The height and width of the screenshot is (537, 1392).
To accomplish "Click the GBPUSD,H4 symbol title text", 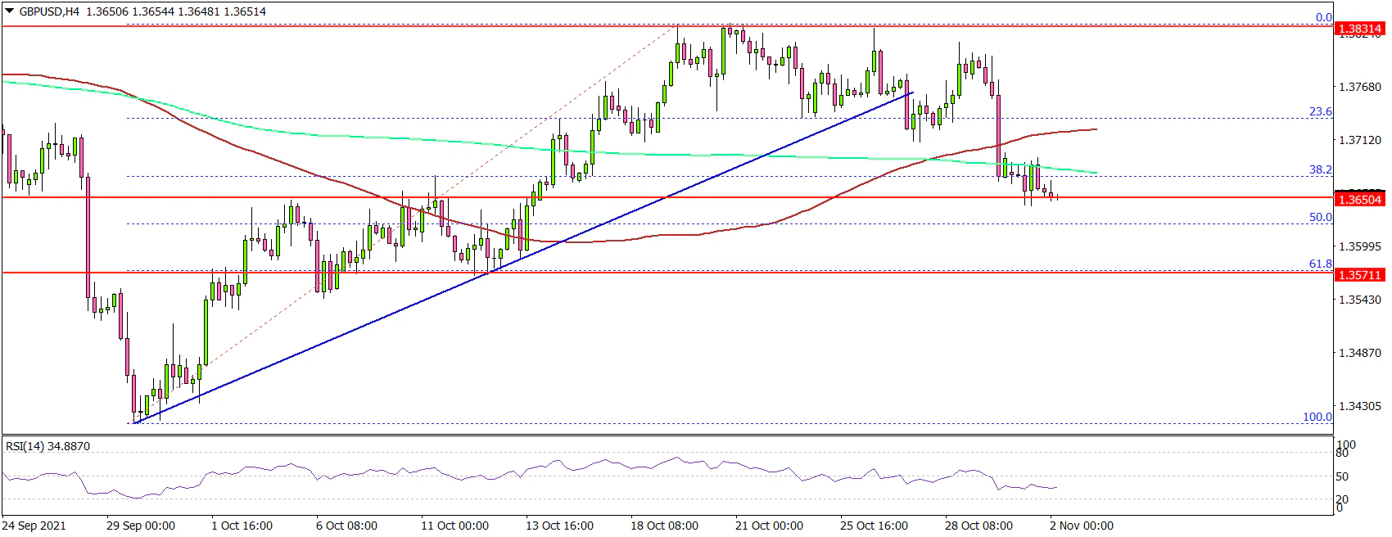I will (48, 11).
